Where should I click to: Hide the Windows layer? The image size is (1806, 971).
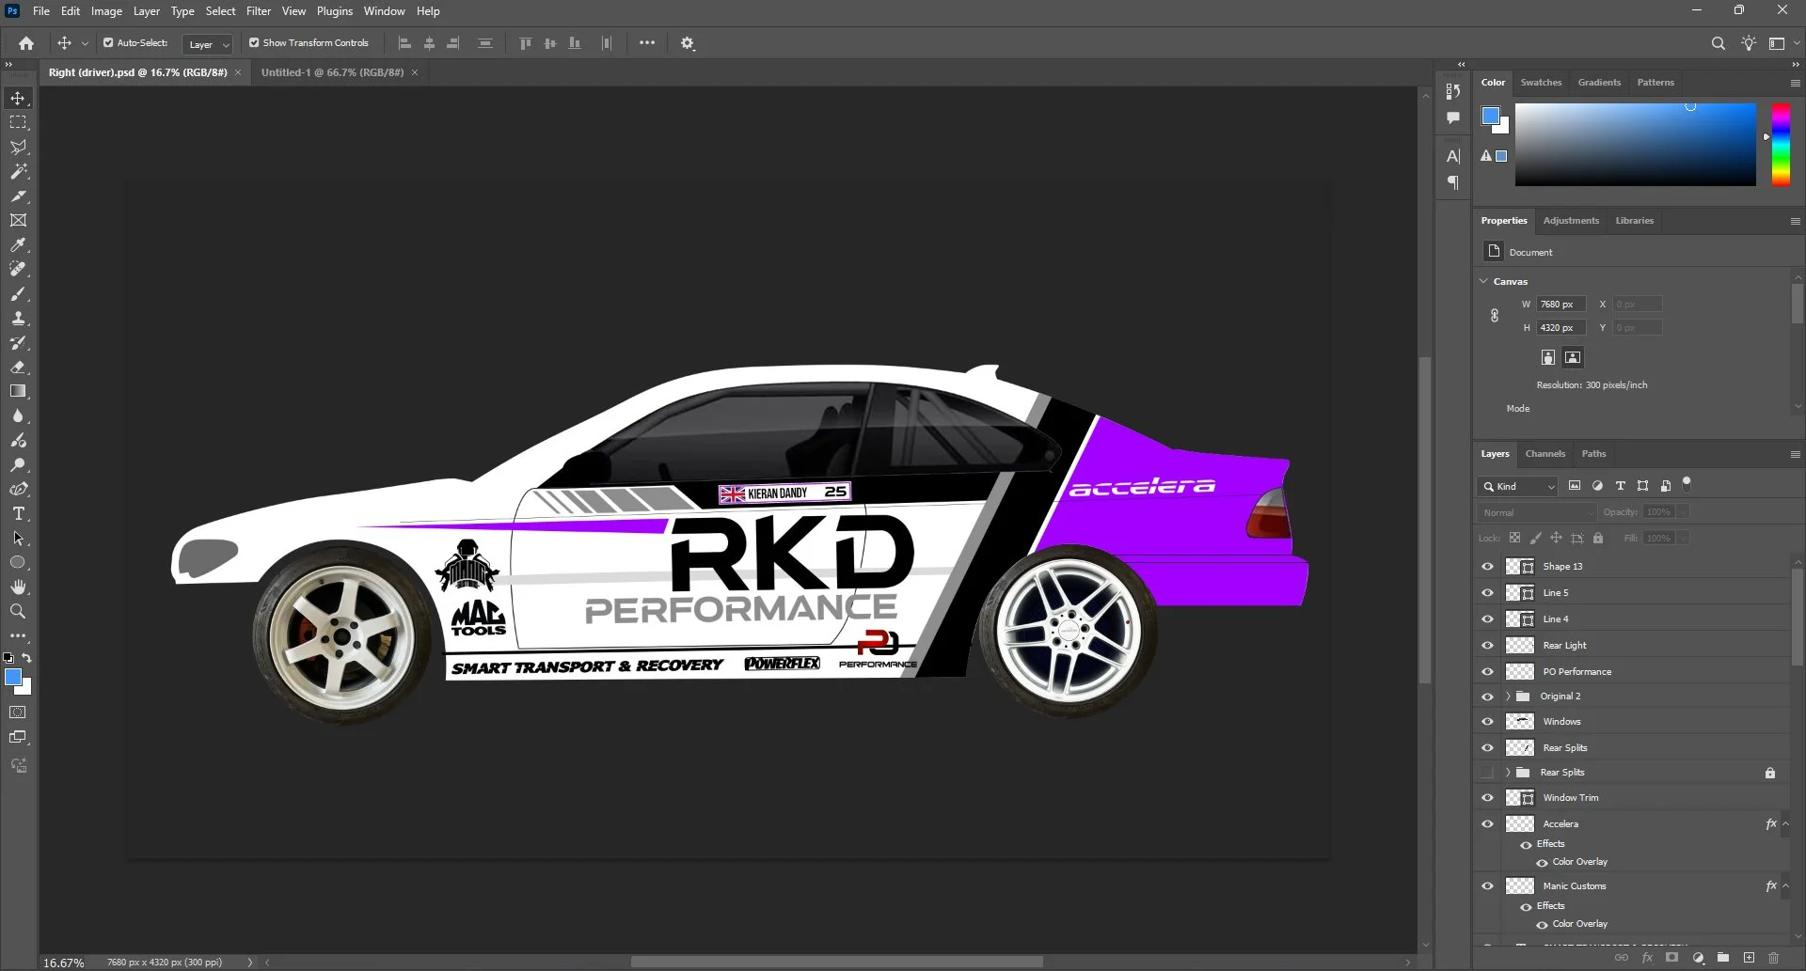1487,722
